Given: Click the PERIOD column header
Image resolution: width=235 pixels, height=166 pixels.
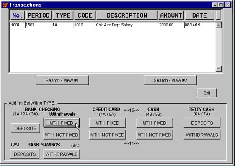Looking at the screenshot, I should 39,15.
